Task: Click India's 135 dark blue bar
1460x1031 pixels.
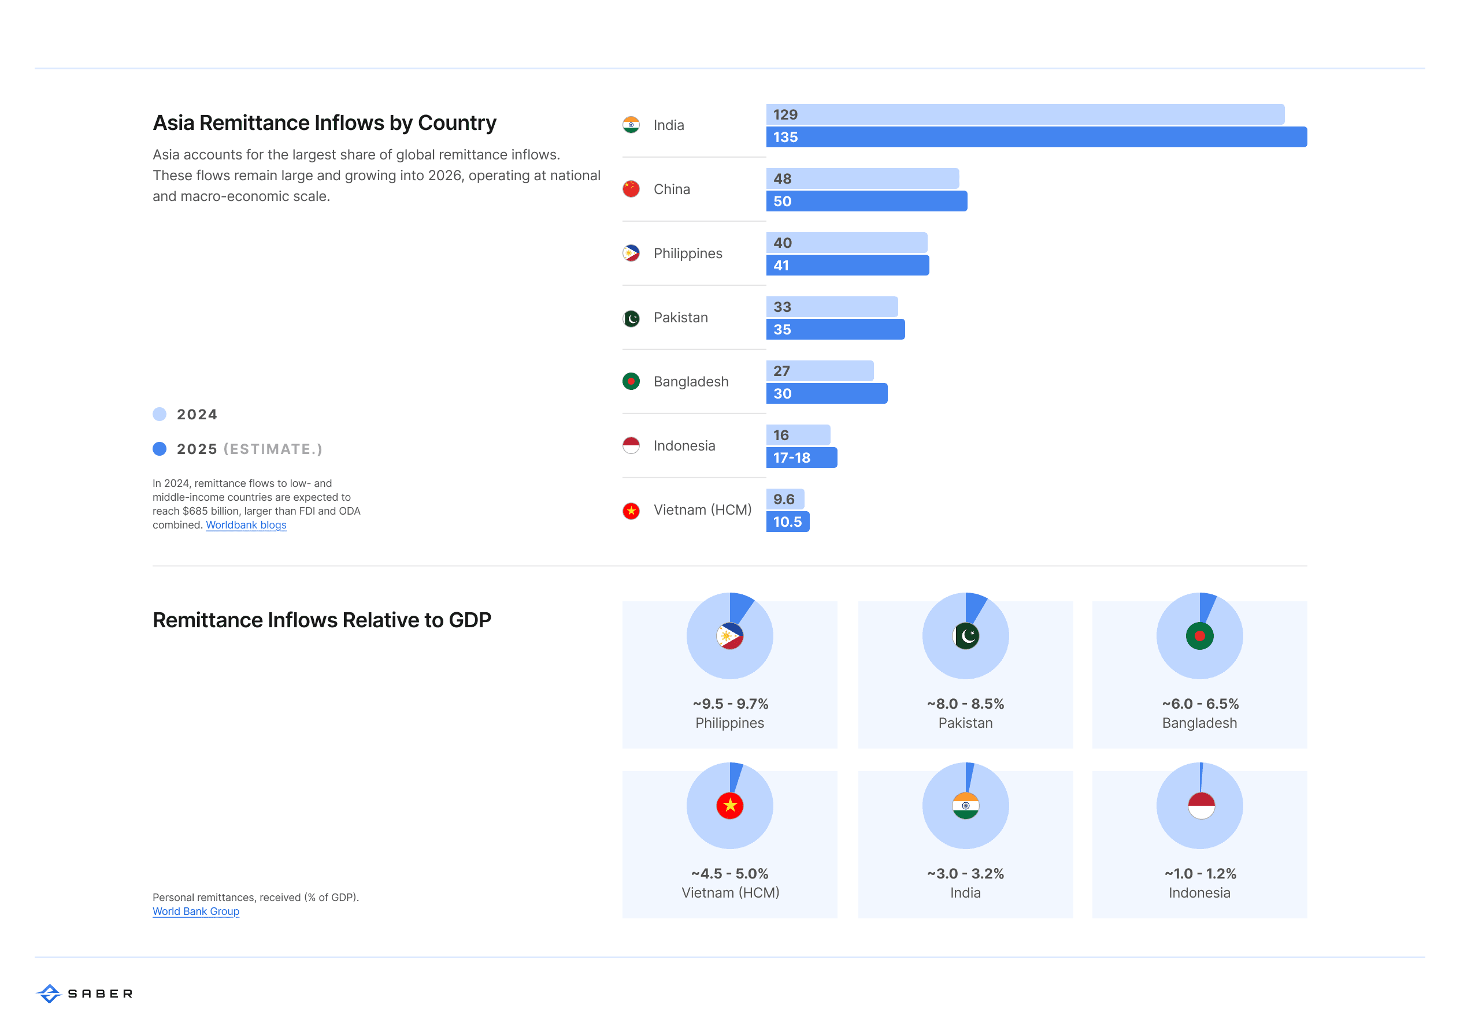Action: 1036,137
